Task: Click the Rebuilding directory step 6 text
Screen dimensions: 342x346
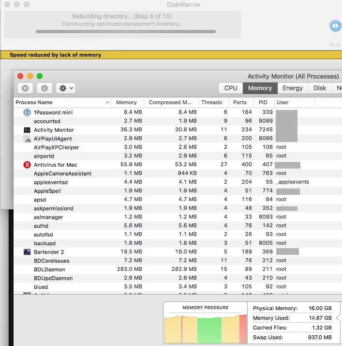Action: click(122, 16)
